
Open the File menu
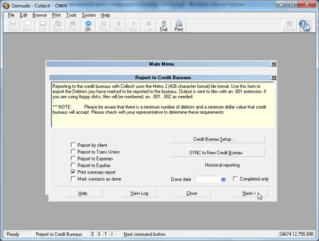click(x=11, y=15)
